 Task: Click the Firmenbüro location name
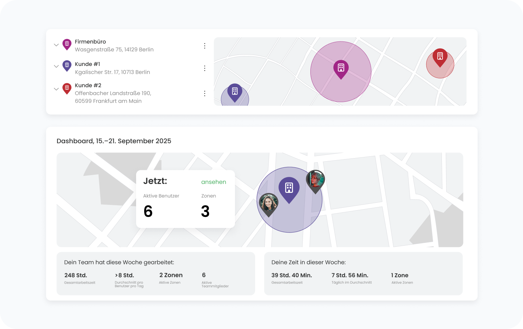[x=90, y=41]
